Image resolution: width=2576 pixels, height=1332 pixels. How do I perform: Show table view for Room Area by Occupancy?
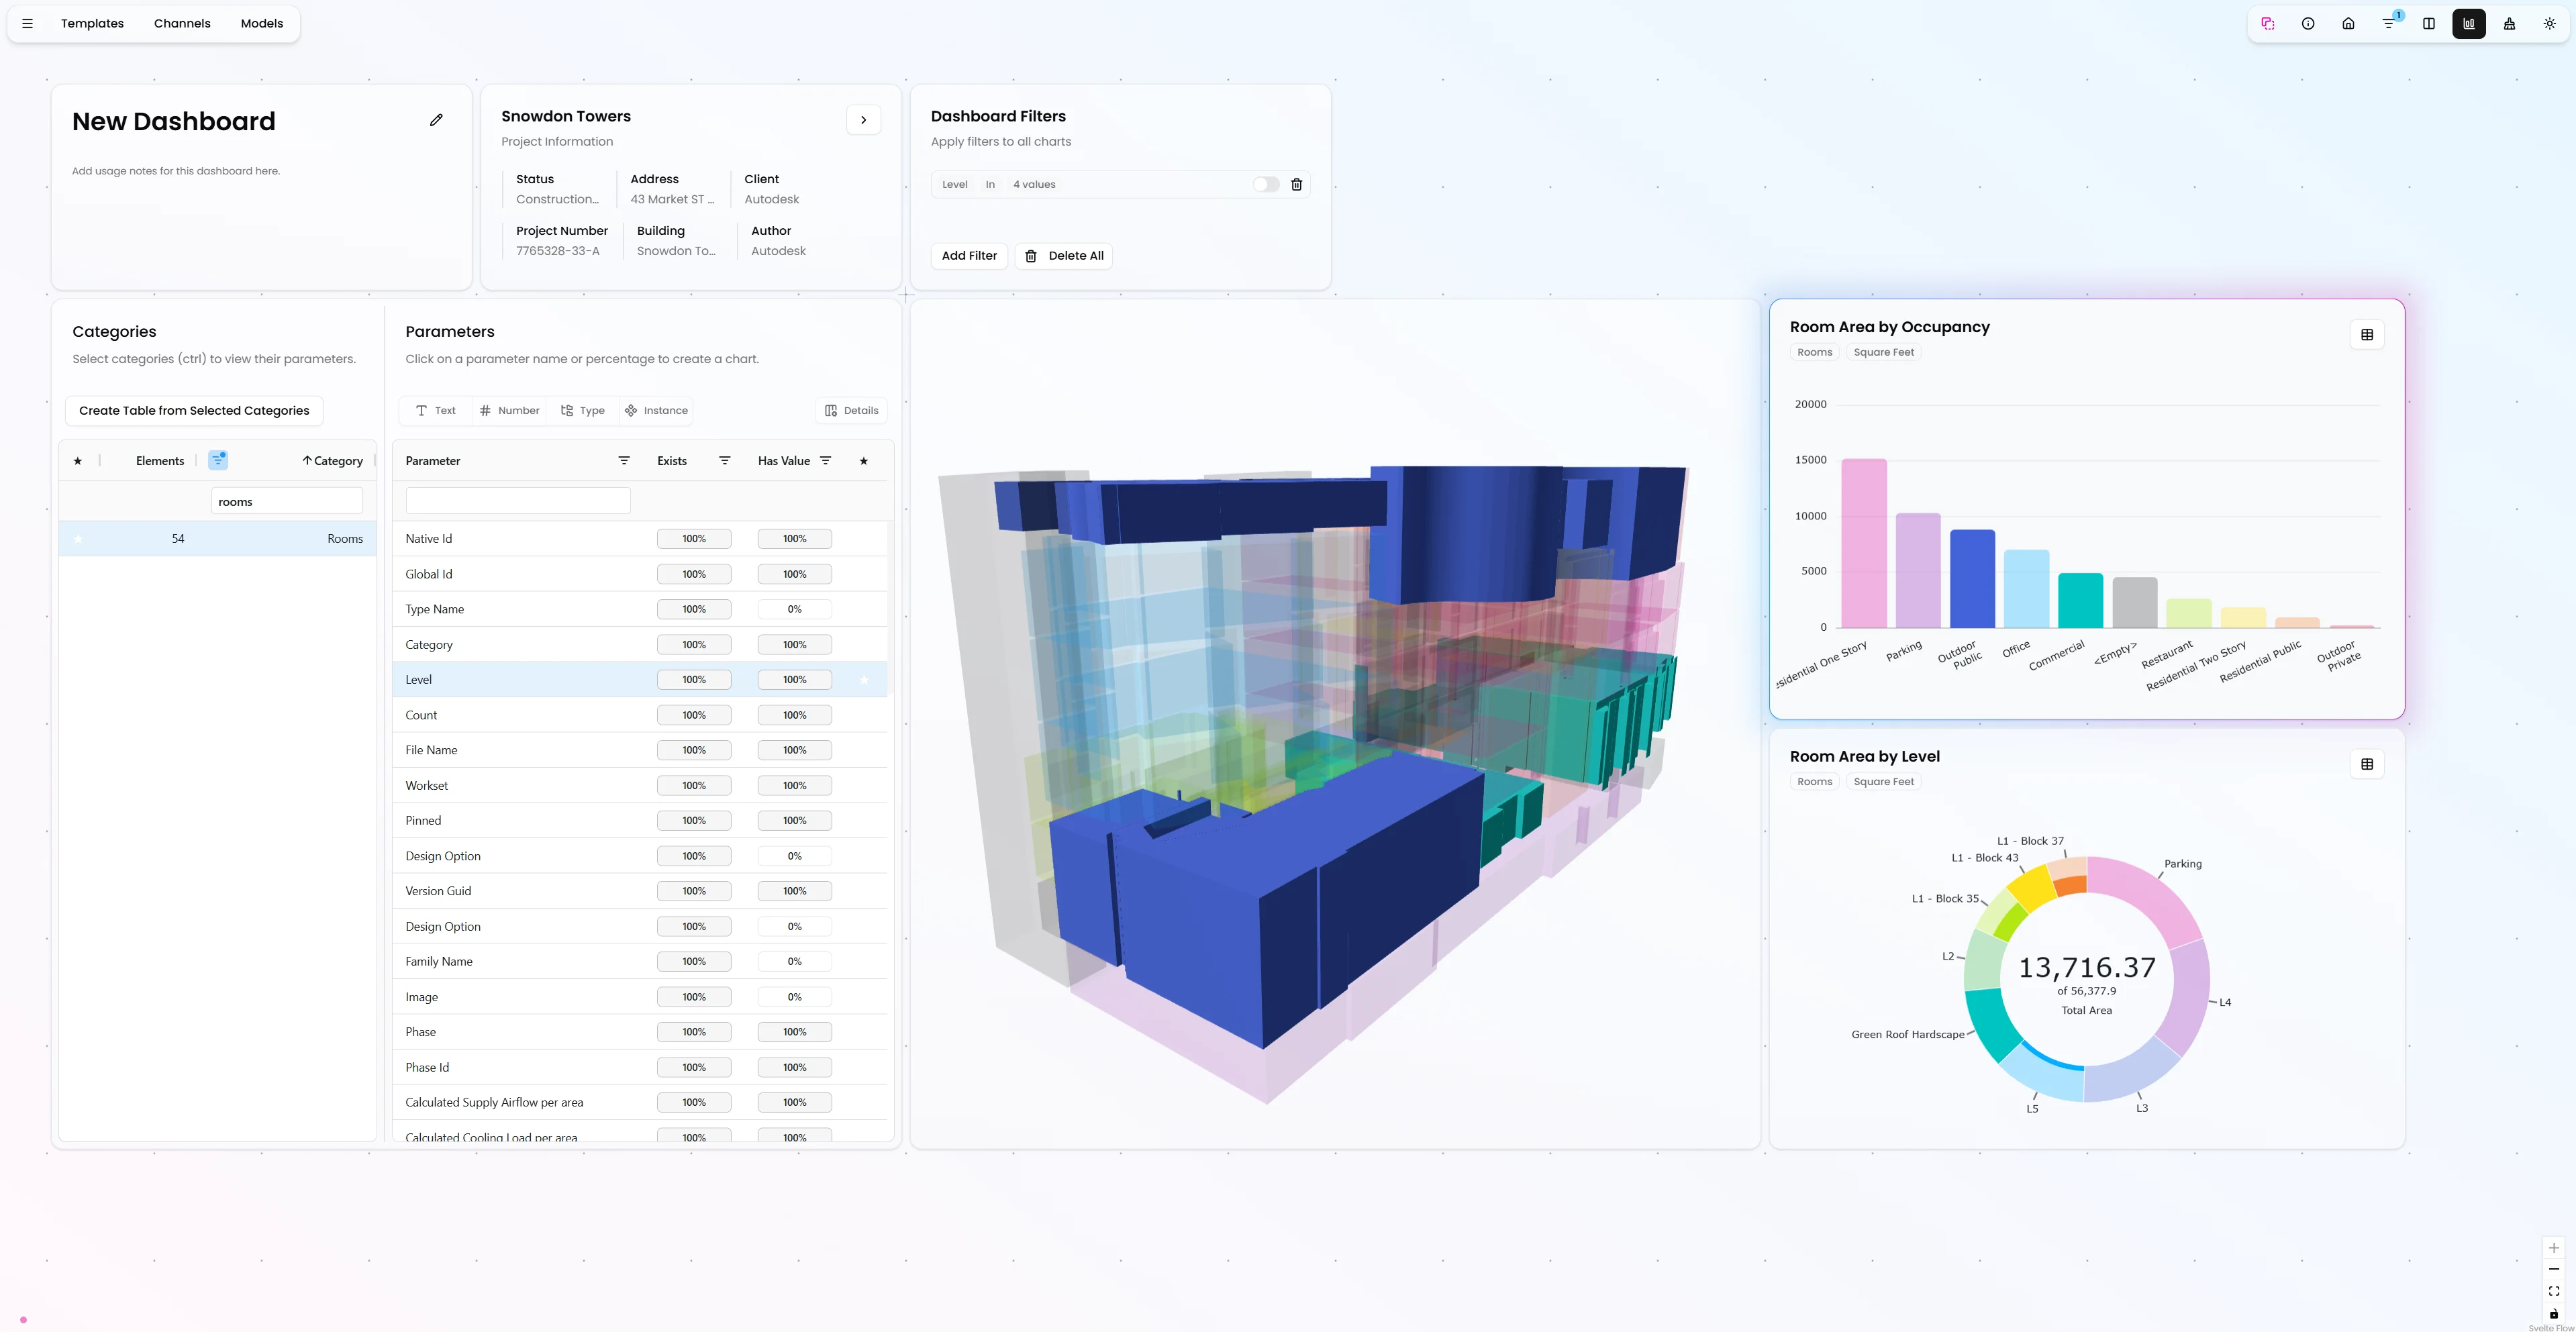(x=2367, y=335)
